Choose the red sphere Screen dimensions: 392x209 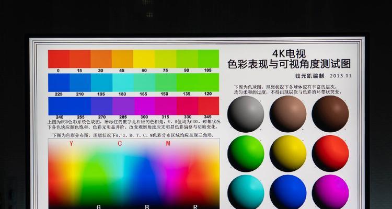(330, 154)
